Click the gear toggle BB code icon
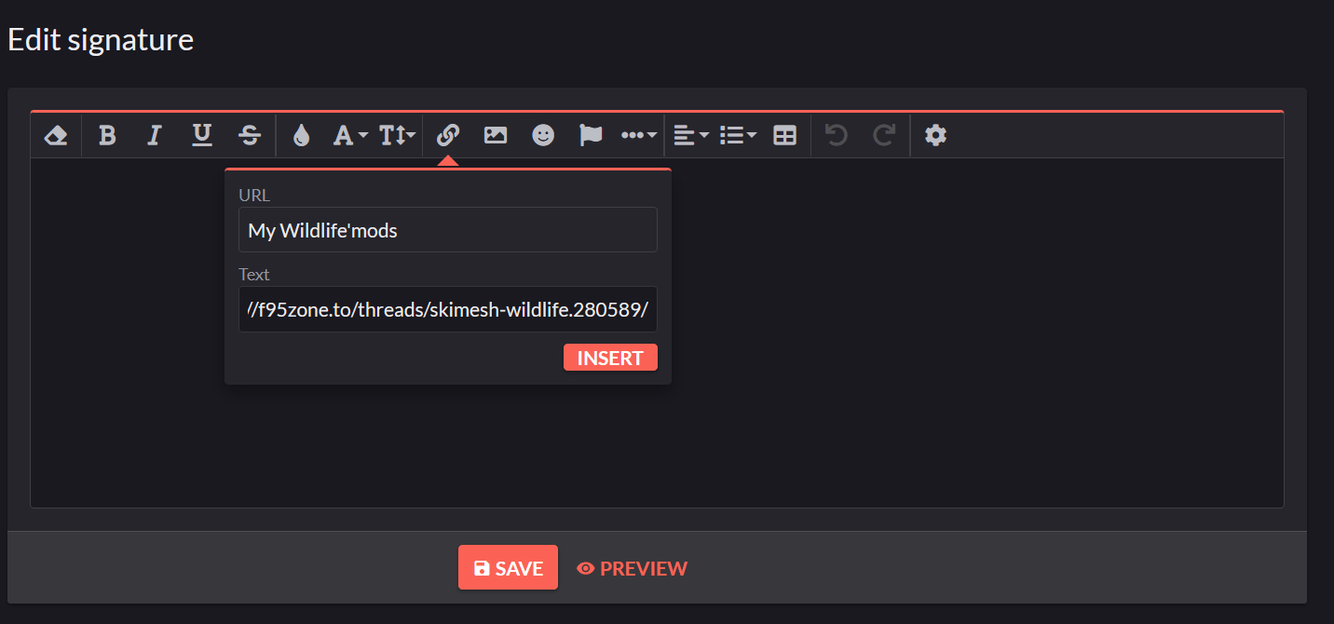 tap(935, 136)
